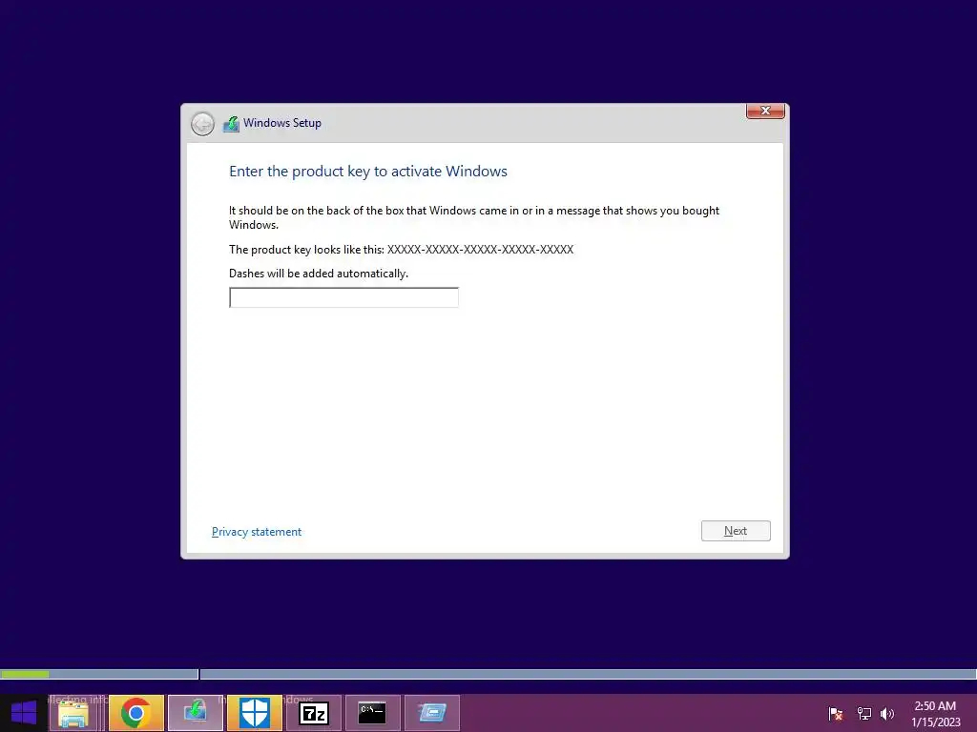Open Command Prompt from the taskbar

coord(372,713)
